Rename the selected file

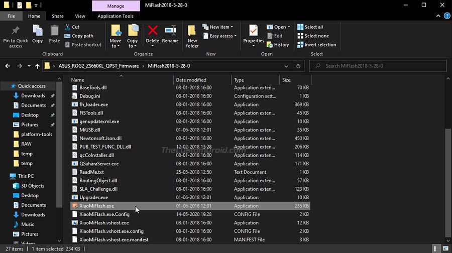point(170,34)
